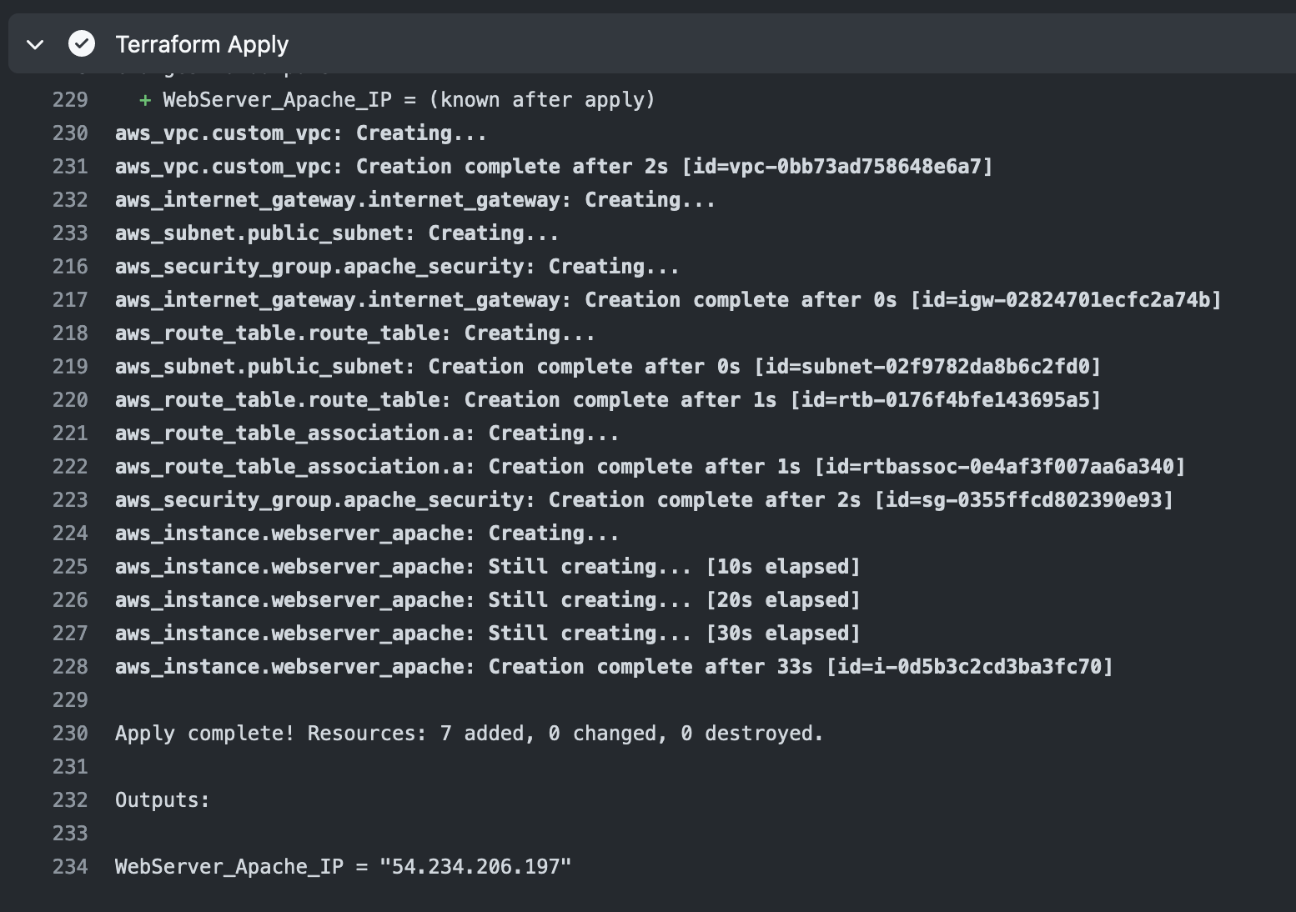Click the 'Still creating... [20s elapsed]' line
Image resolution: width=1296 pixels, height=912 pixels.
(488, 600)
